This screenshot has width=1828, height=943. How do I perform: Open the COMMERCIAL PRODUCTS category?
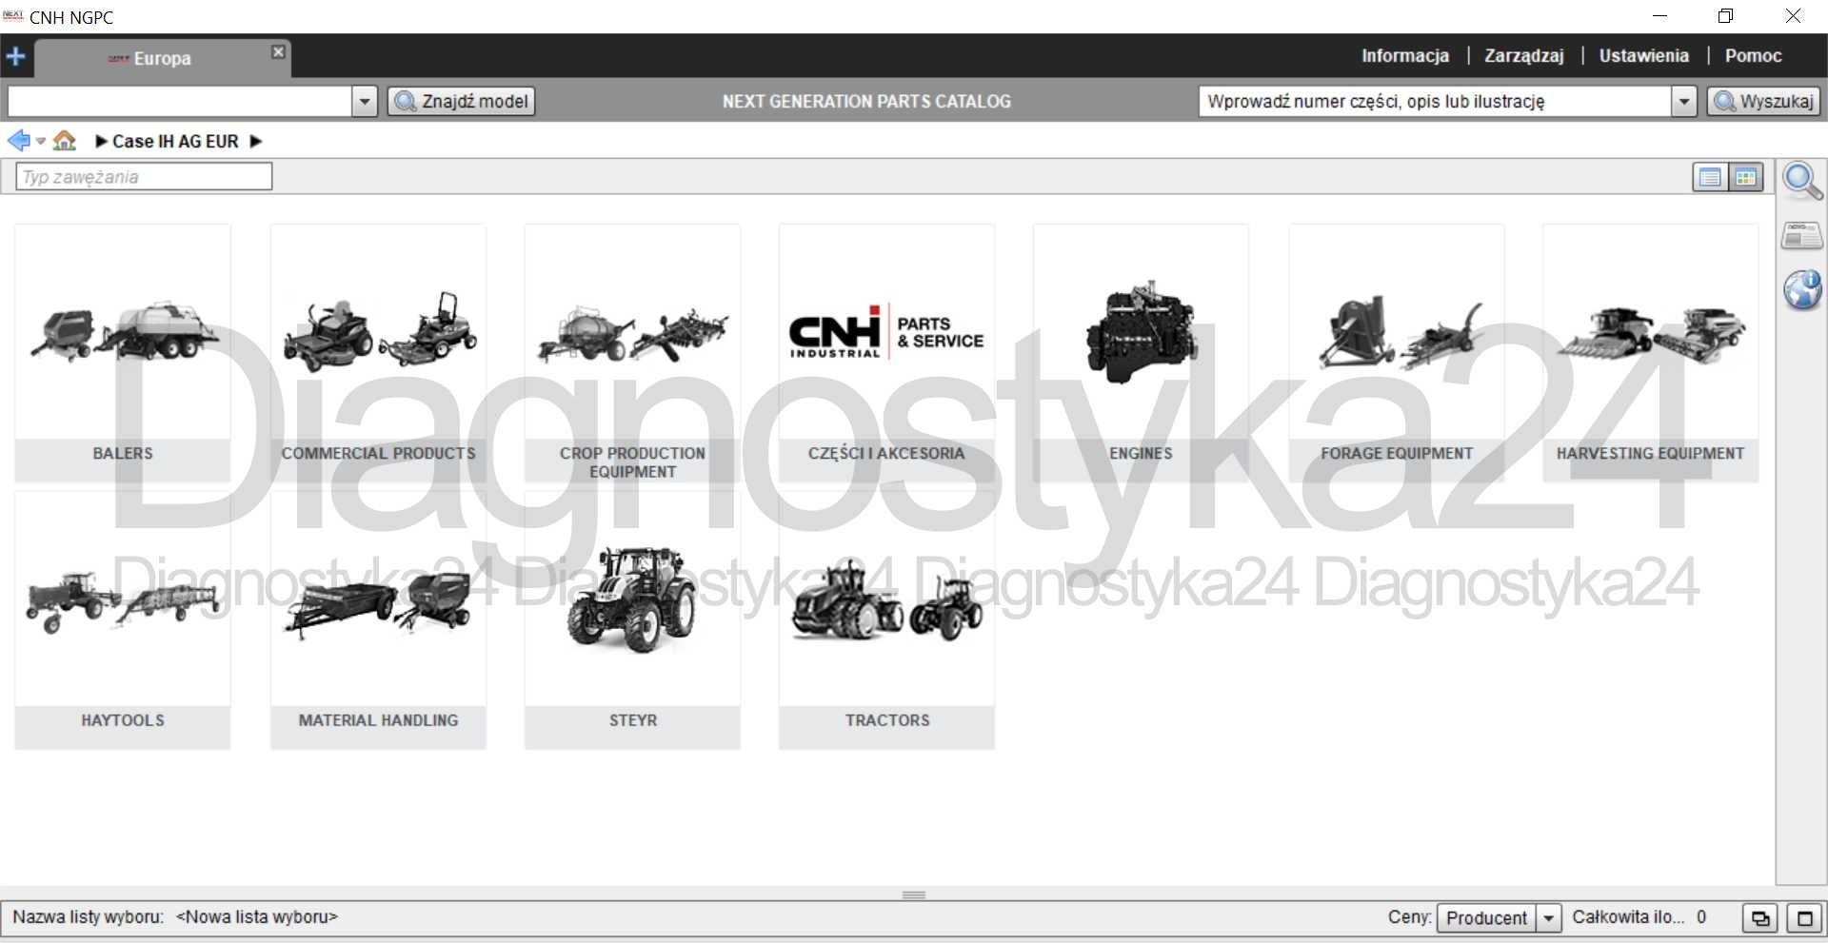pos(378,353)
